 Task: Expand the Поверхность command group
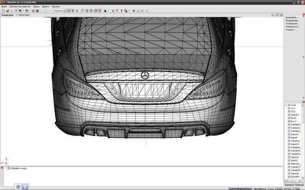point(292,27)
